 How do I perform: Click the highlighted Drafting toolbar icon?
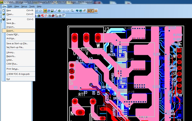[45, 11]
